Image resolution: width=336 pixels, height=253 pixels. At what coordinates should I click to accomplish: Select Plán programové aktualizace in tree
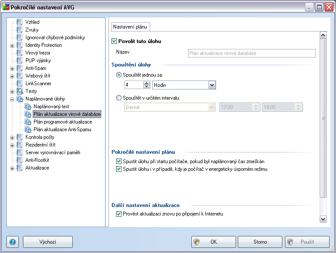[63, 122]
